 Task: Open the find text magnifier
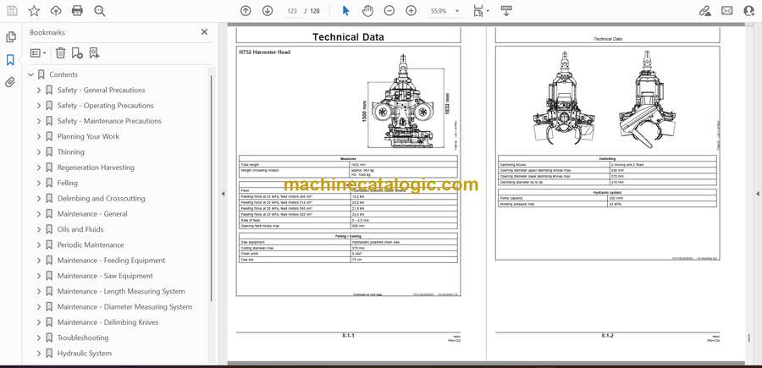pyautogui.click(x=100, y=11)
